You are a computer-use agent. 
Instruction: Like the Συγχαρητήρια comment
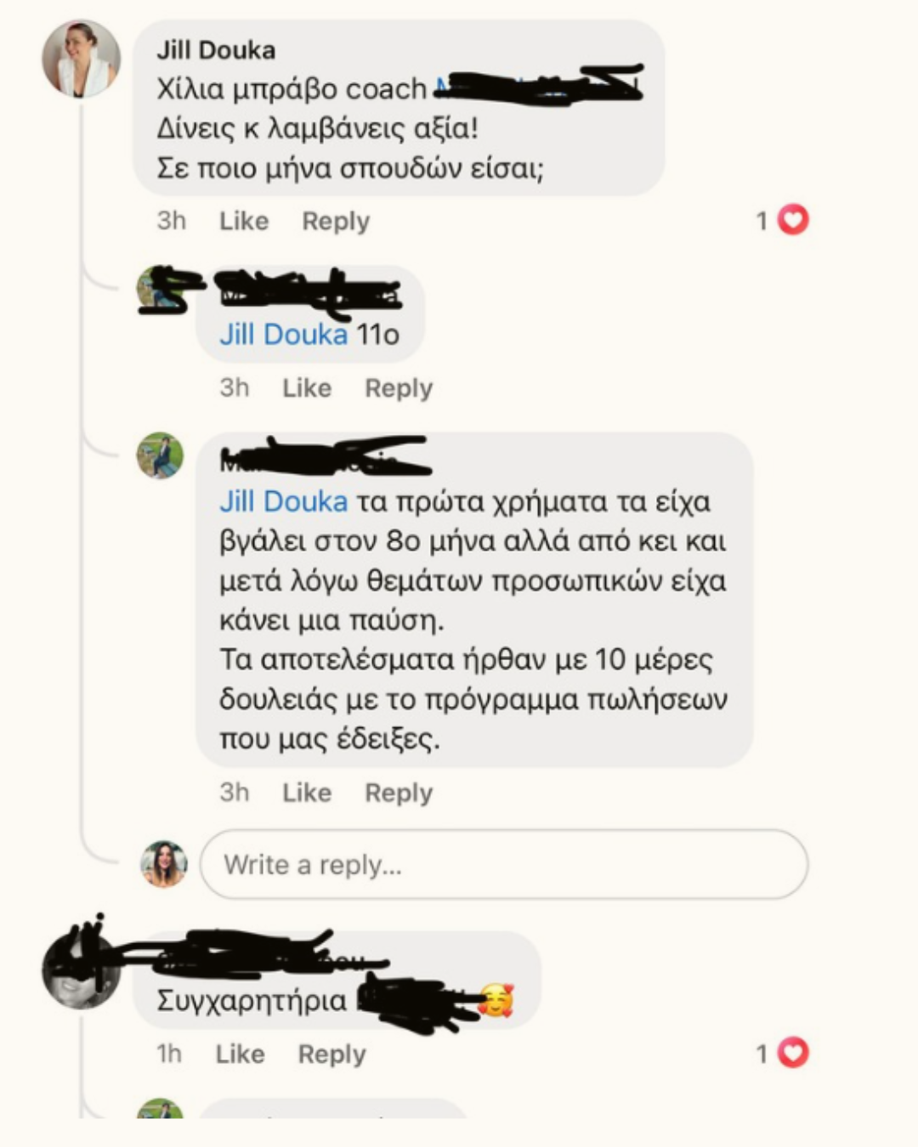240,1054
